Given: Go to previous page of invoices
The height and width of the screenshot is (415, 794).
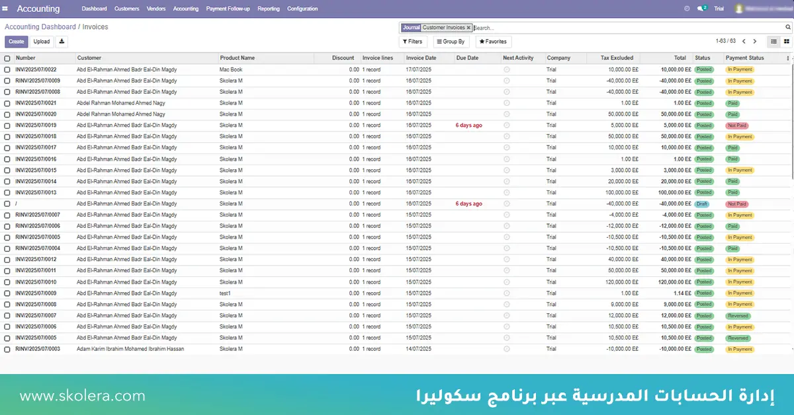Looking at the screenshot, I should tap(744, 42).
